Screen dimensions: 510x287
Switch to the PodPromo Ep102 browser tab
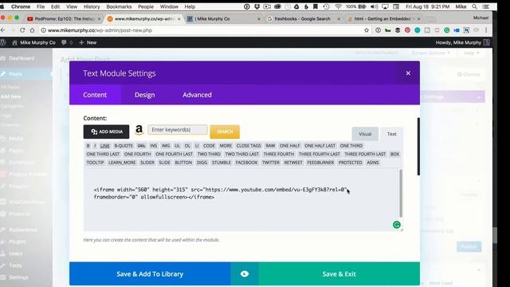[x=64, y=19]
